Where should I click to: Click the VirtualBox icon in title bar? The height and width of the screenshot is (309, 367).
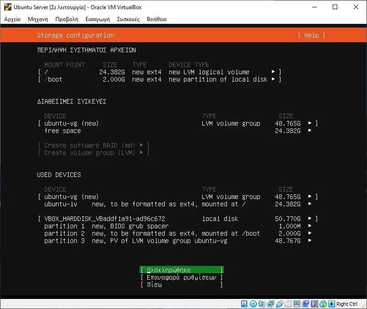pos(8,7)
